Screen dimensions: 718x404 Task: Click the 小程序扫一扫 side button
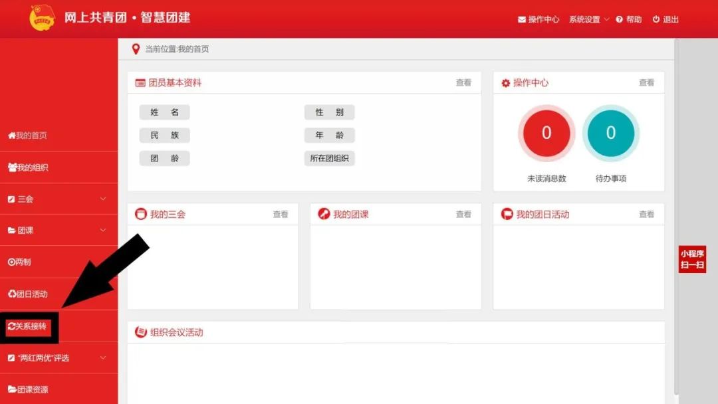[692, 259]
